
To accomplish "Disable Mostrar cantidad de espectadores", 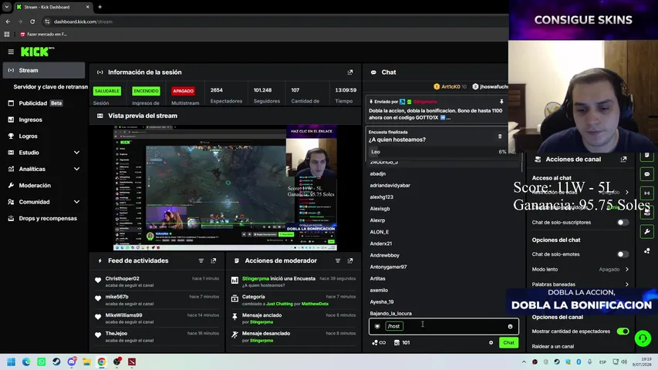I will pyautogui.click(x=623, y=331).
